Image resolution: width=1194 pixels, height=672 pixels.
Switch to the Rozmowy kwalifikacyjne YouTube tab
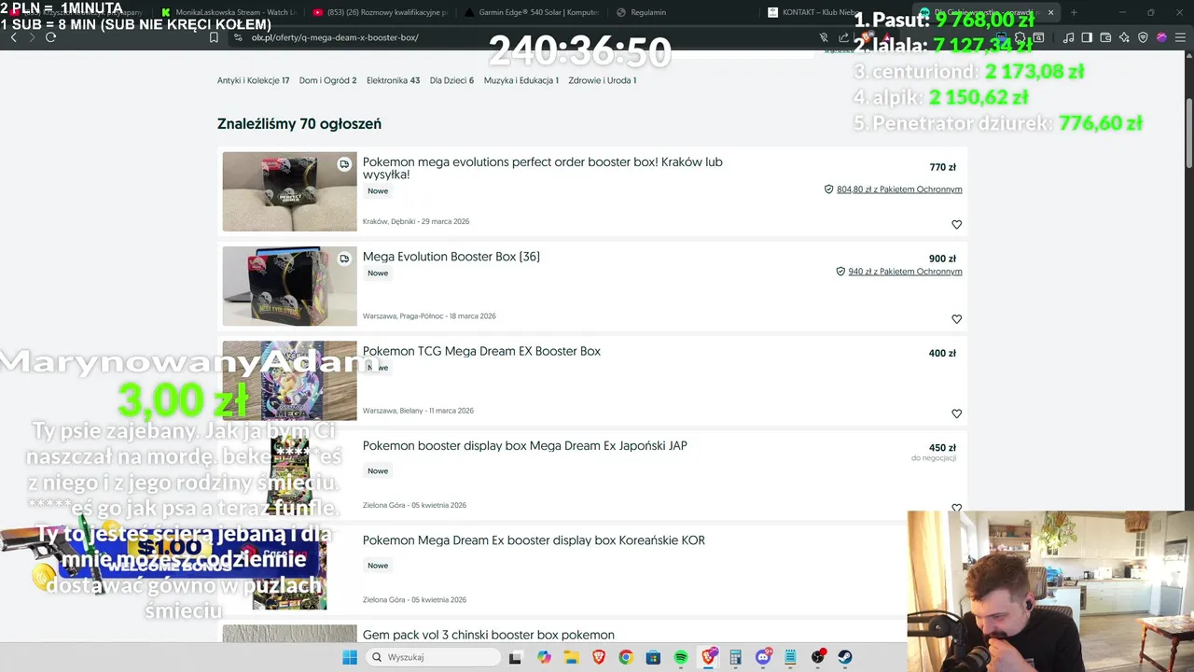381,12
